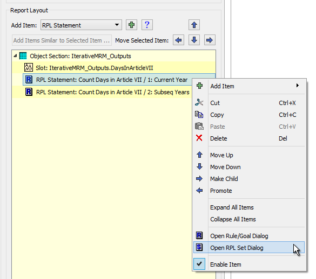
Task: Move selected item left with toolbar arrow
Action: (x=178, y=40)
